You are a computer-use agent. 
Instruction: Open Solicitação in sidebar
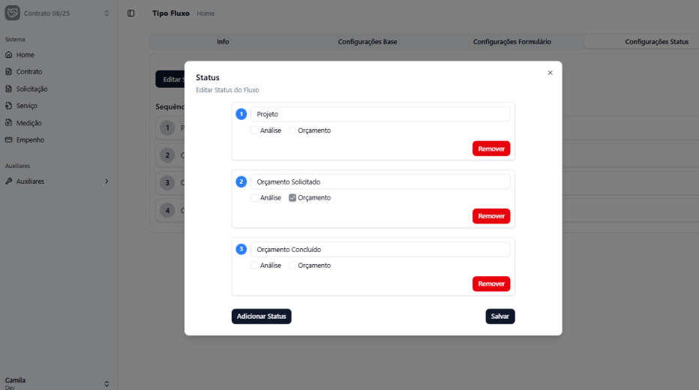pos(31,88)
